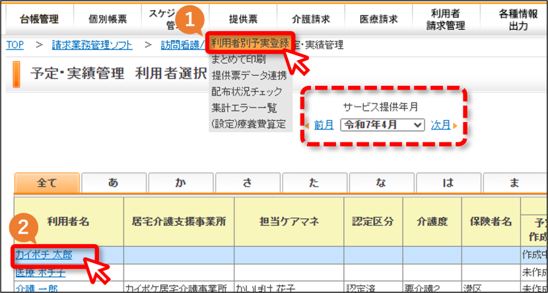548x293 pixels.
Task: Open 集計エラー一覧 menu entry
Action: [x=244, y=108]
